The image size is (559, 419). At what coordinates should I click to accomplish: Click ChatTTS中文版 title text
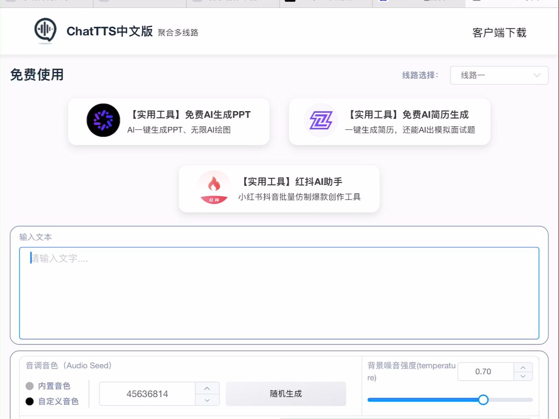coord(110,31)
